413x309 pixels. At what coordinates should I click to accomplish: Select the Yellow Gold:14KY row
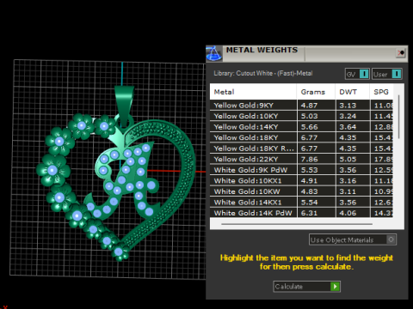click(x=301, y=127)
